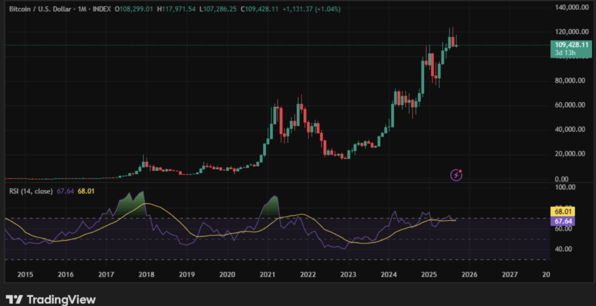Click the 2023 year label on time axis

[x=348, y=275]
